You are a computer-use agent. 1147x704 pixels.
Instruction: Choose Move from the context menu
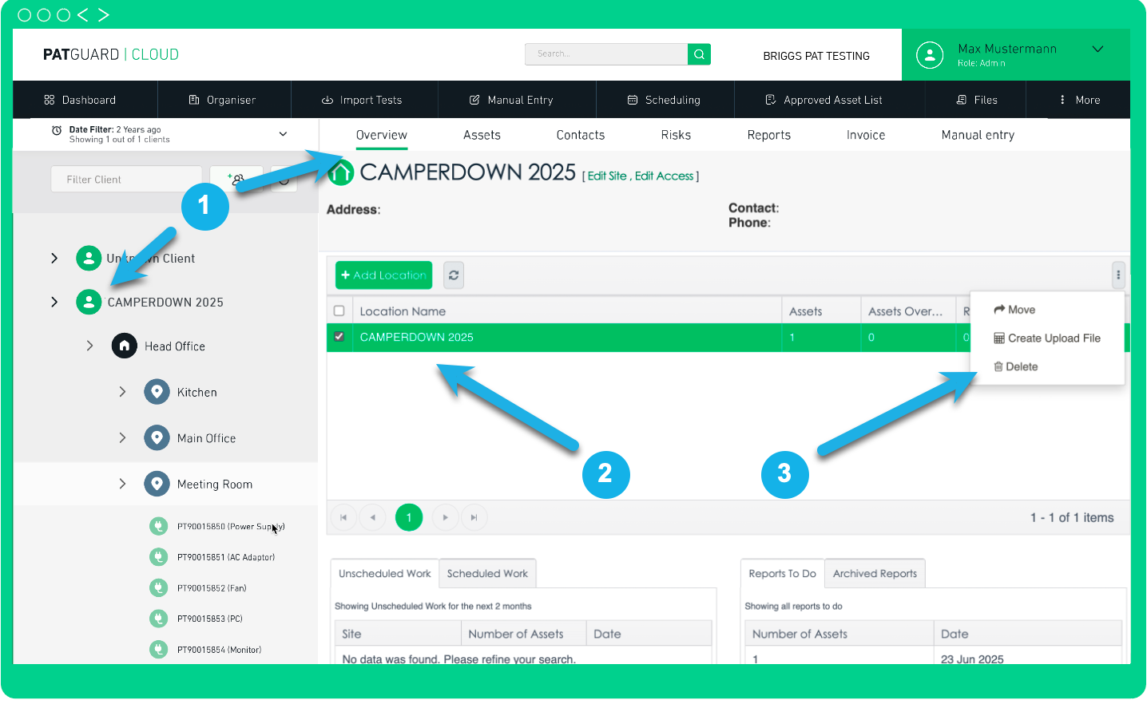(x=1014, y=310)
